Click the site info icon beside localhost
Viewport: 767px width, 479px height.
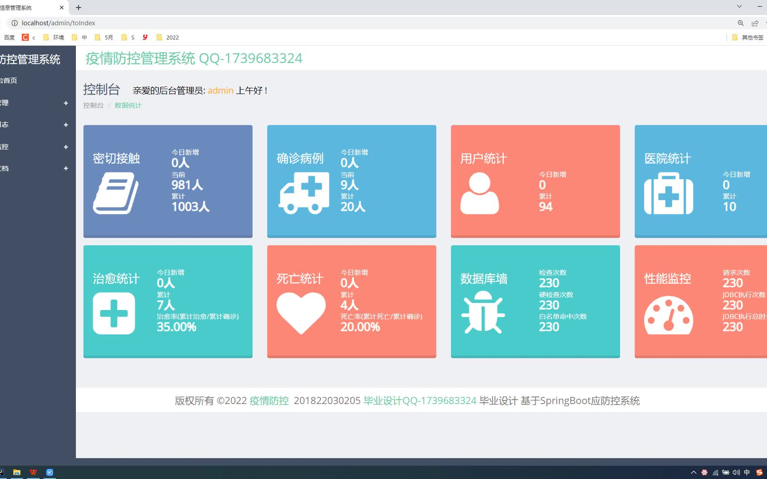point(15,23)
